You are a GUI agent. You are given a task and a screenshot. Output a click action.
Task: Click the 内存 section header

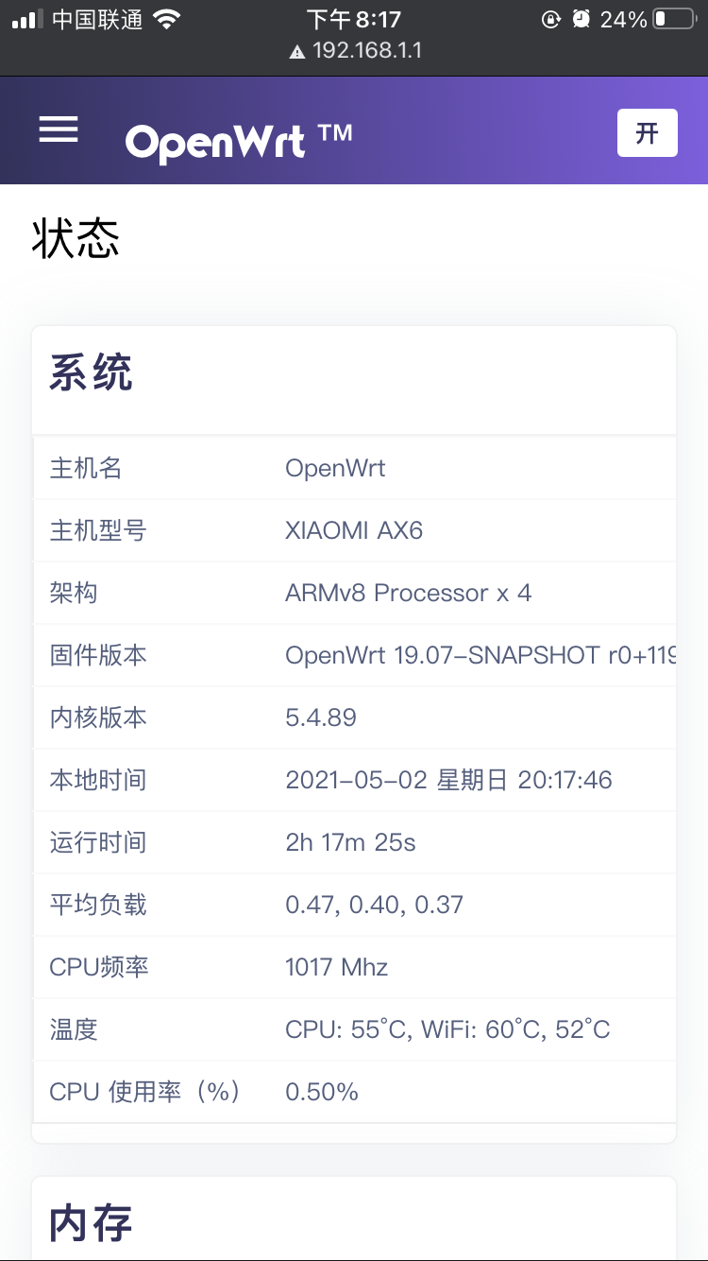[x=91, y=1222]
